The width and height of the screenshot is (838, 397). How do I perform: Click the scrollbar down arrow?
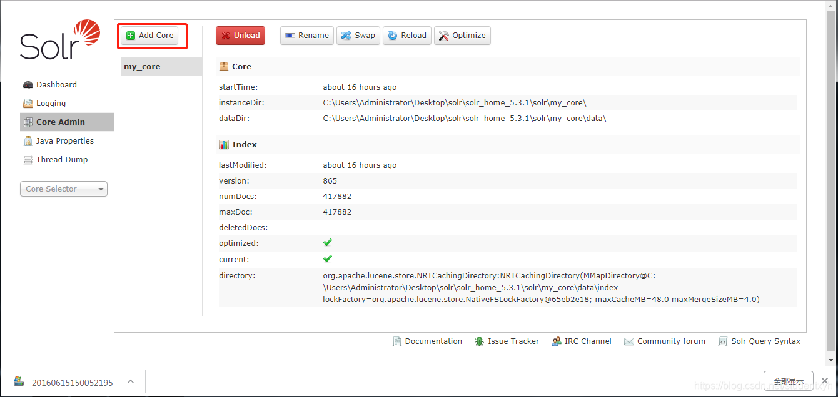[830, 360]
